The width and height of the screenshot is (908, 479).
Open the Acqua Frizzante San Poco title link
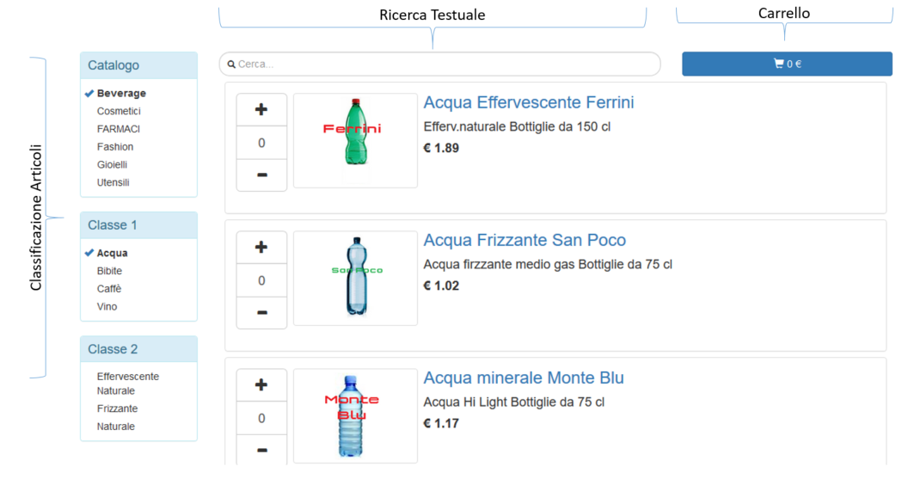tap(525, 240)
